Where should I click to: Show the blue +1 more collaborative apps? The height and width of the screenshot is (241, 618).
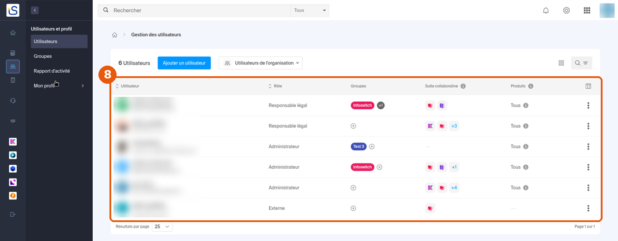pos(454,167)
